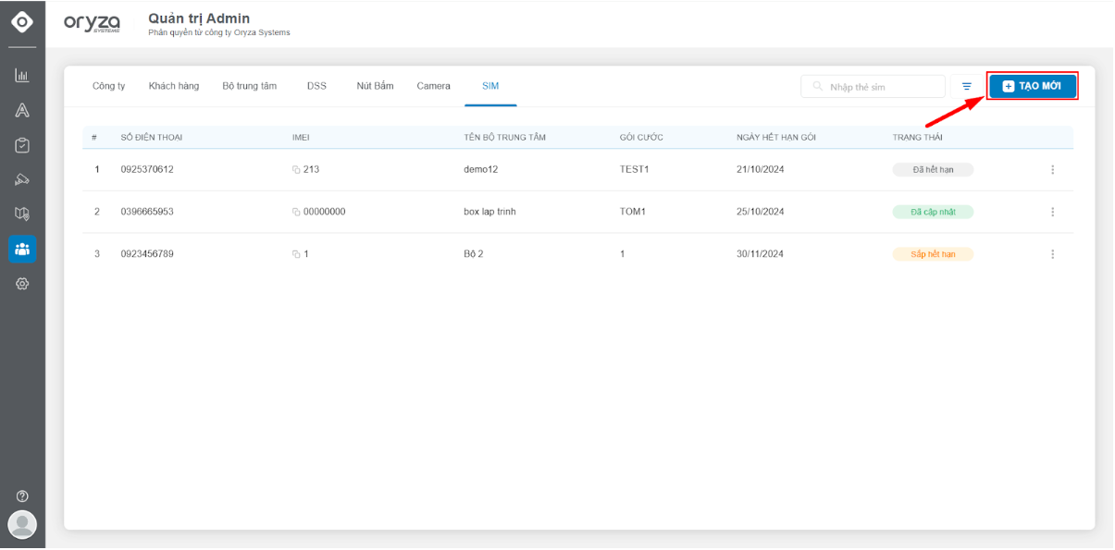Switch to the Nút Bấm tab
Screen dimensions: 1115x550
pos(375,86)
